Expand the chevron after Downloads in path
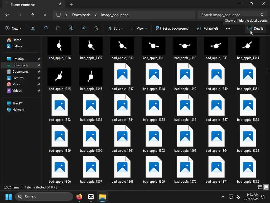 (x=96, y=15)
